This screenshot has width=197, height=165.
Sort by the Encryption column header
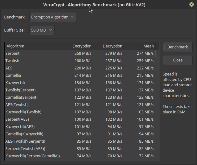[78, 46]
